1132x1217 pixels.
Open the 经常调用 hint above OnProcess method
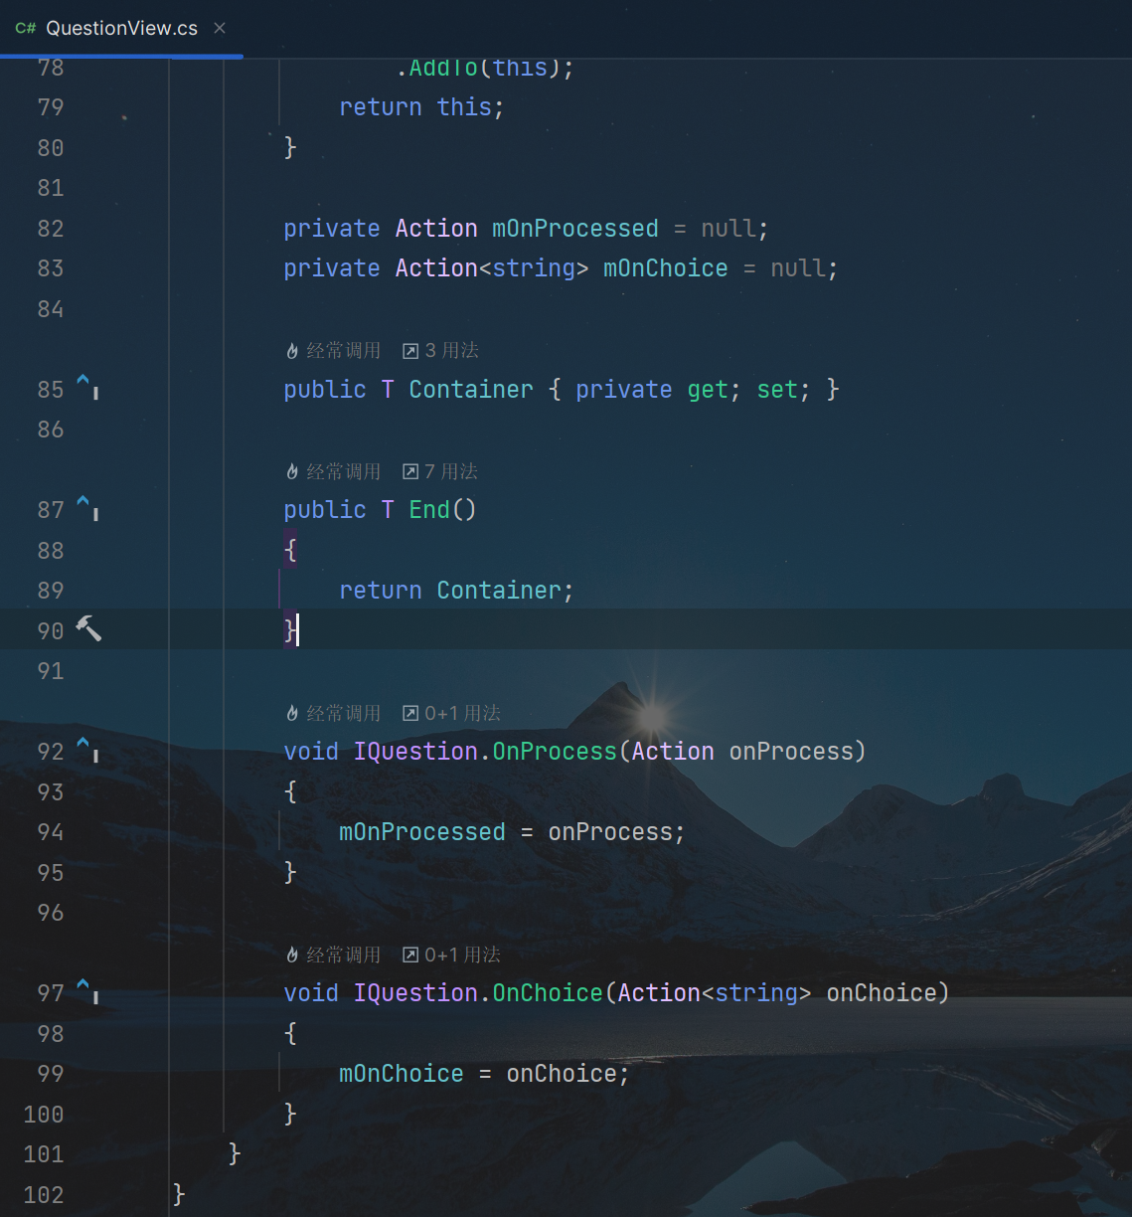[x=333, y=713]
